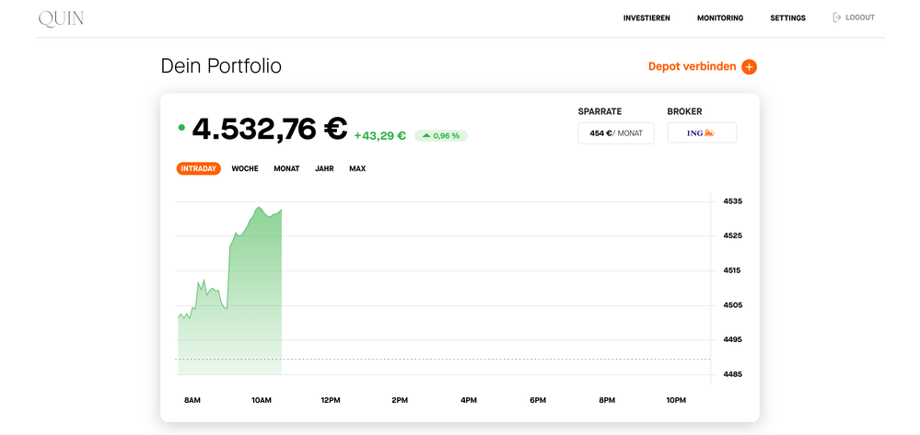Switch chart to JAHR range
920x435 pixels.
(x=324, y=168)
